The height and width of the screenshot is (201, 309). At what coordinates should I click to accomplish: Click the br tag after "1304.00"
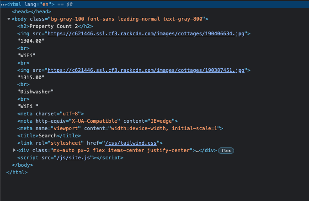point(23,48)
